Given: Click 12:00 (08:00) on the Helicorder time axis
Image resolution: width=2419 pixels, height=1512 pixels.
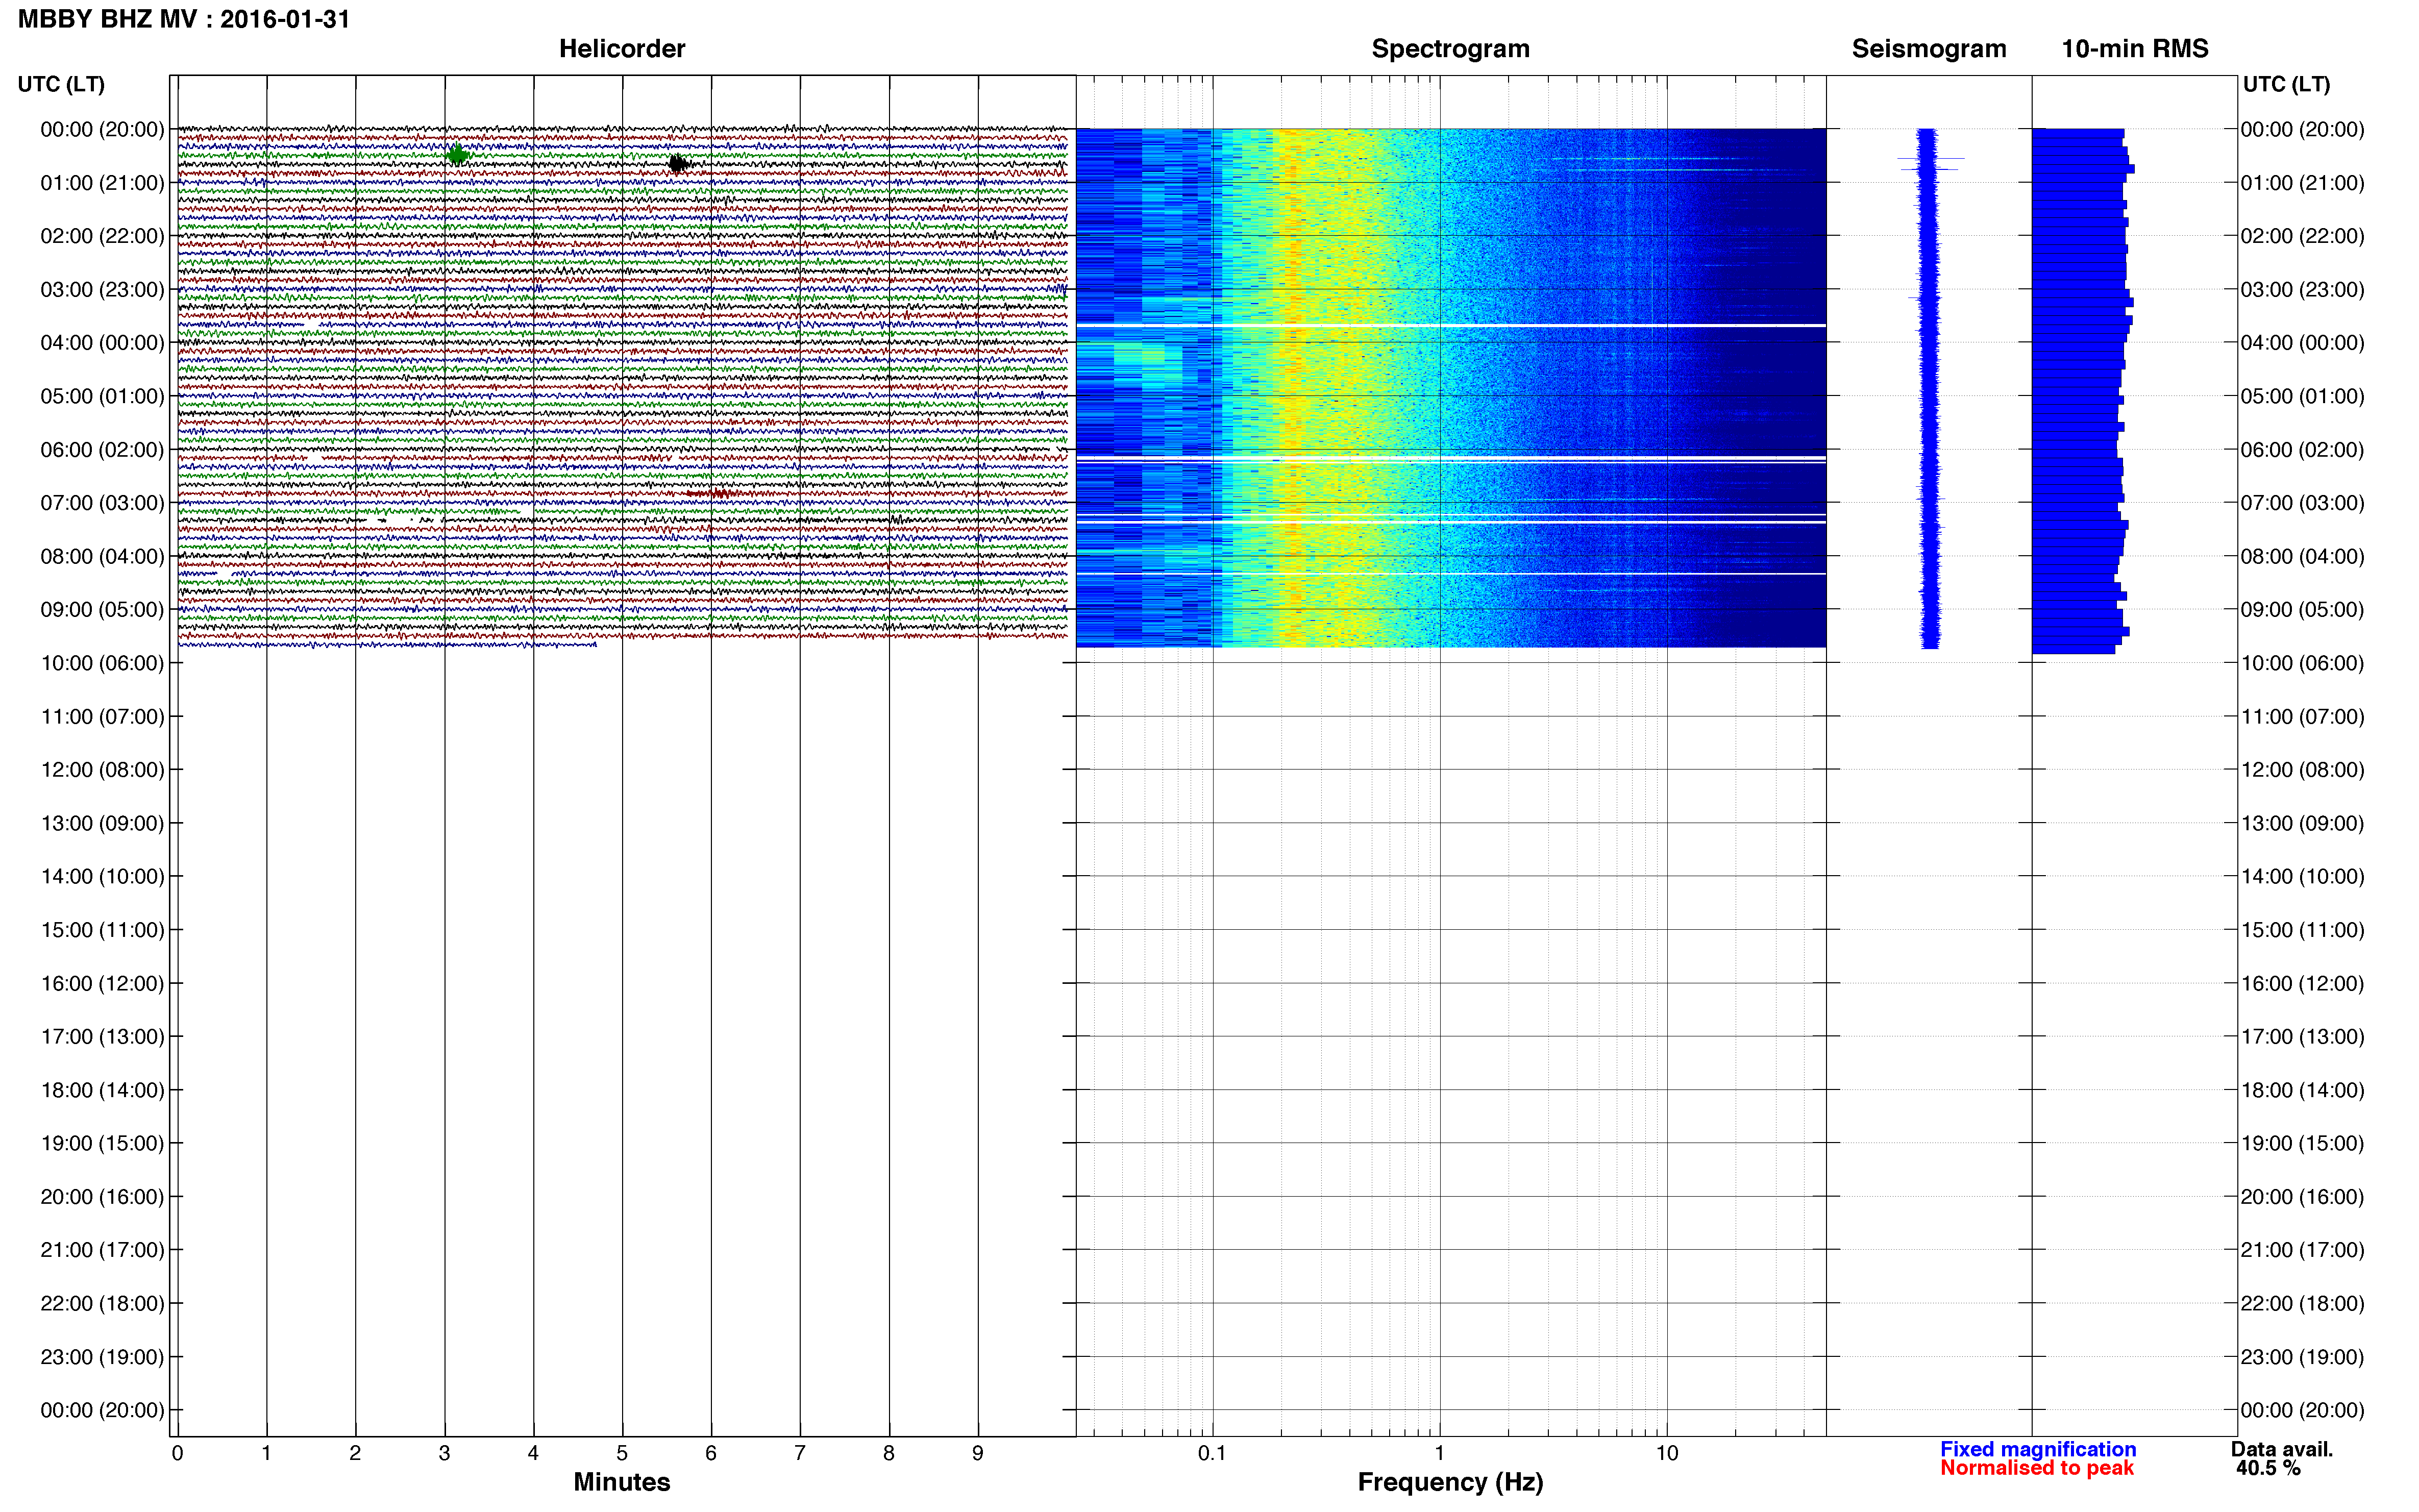Looking at the screenshot, I should (x=102, y=769).
